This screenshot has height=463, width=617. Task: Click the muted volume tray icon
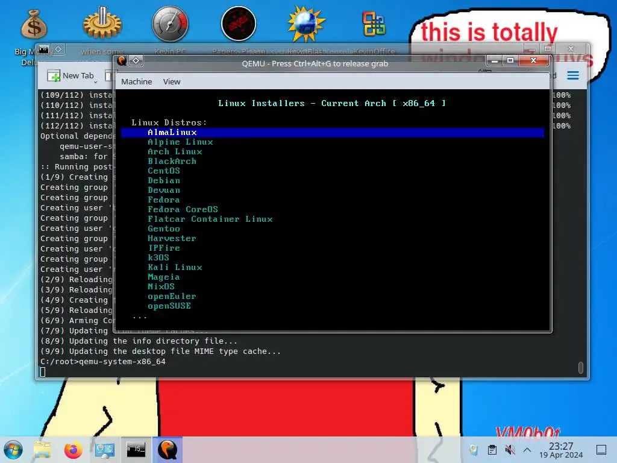point(510,450)
